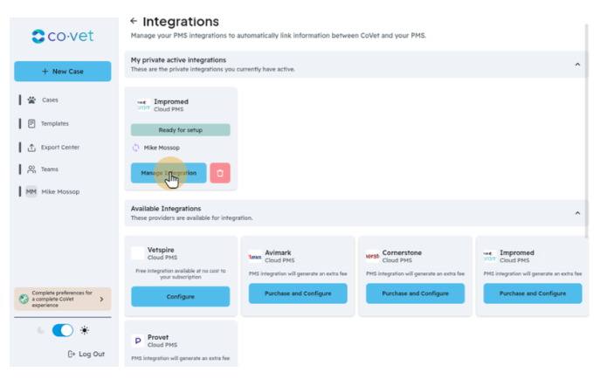The height and width of the screenshot is (386, 600).
Task: Click the Impromed logo in Available Integrations
Action: [x=490, y=256]
